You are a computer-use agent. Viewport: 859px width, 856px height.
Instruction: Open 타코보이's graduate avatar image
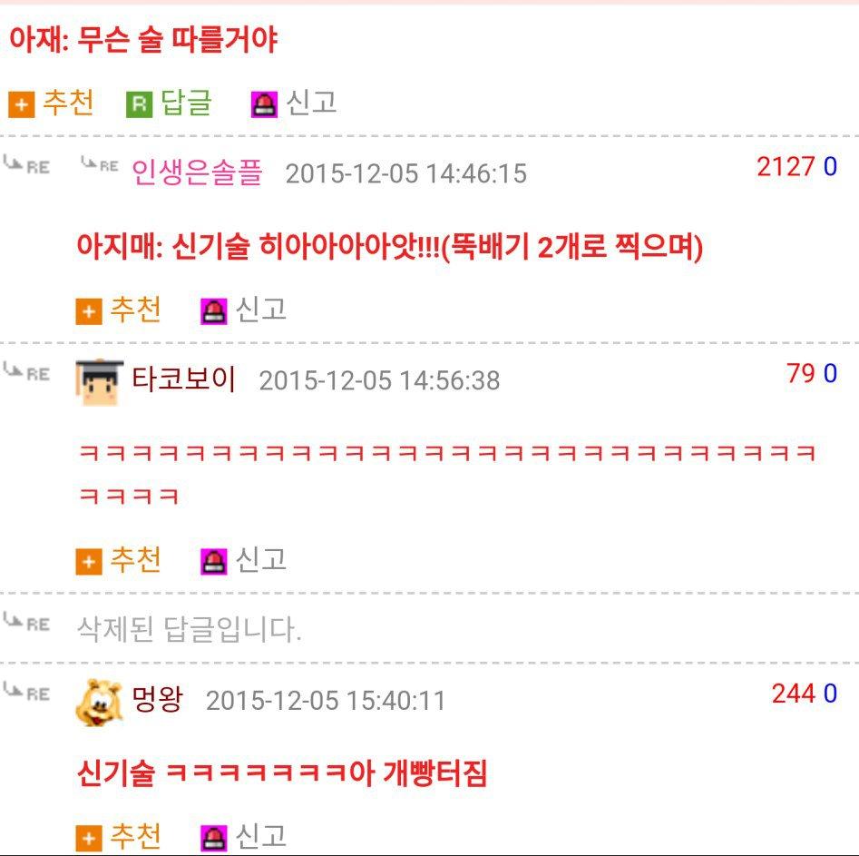99,382
